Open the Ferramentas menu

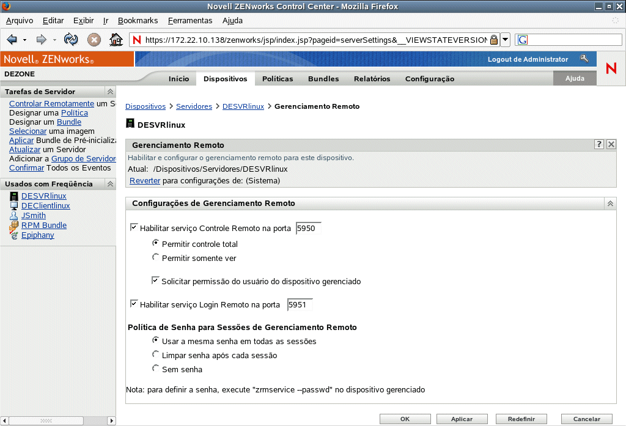click(190, 20)
